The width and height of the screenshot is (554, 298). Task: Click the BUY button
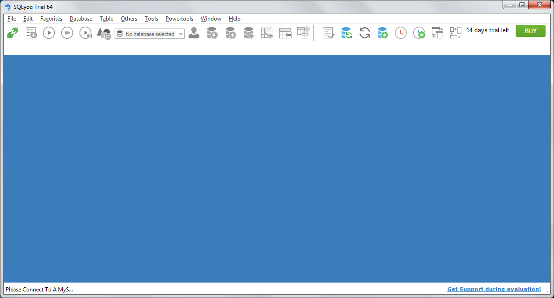[x=530, y=30]
